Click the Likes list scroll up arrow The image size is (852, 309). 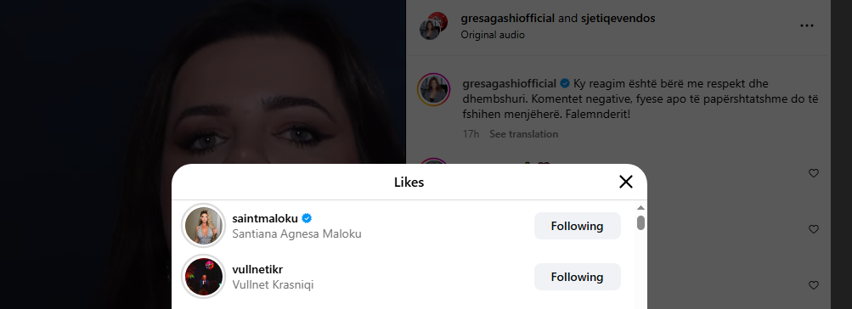pos(640,208)
